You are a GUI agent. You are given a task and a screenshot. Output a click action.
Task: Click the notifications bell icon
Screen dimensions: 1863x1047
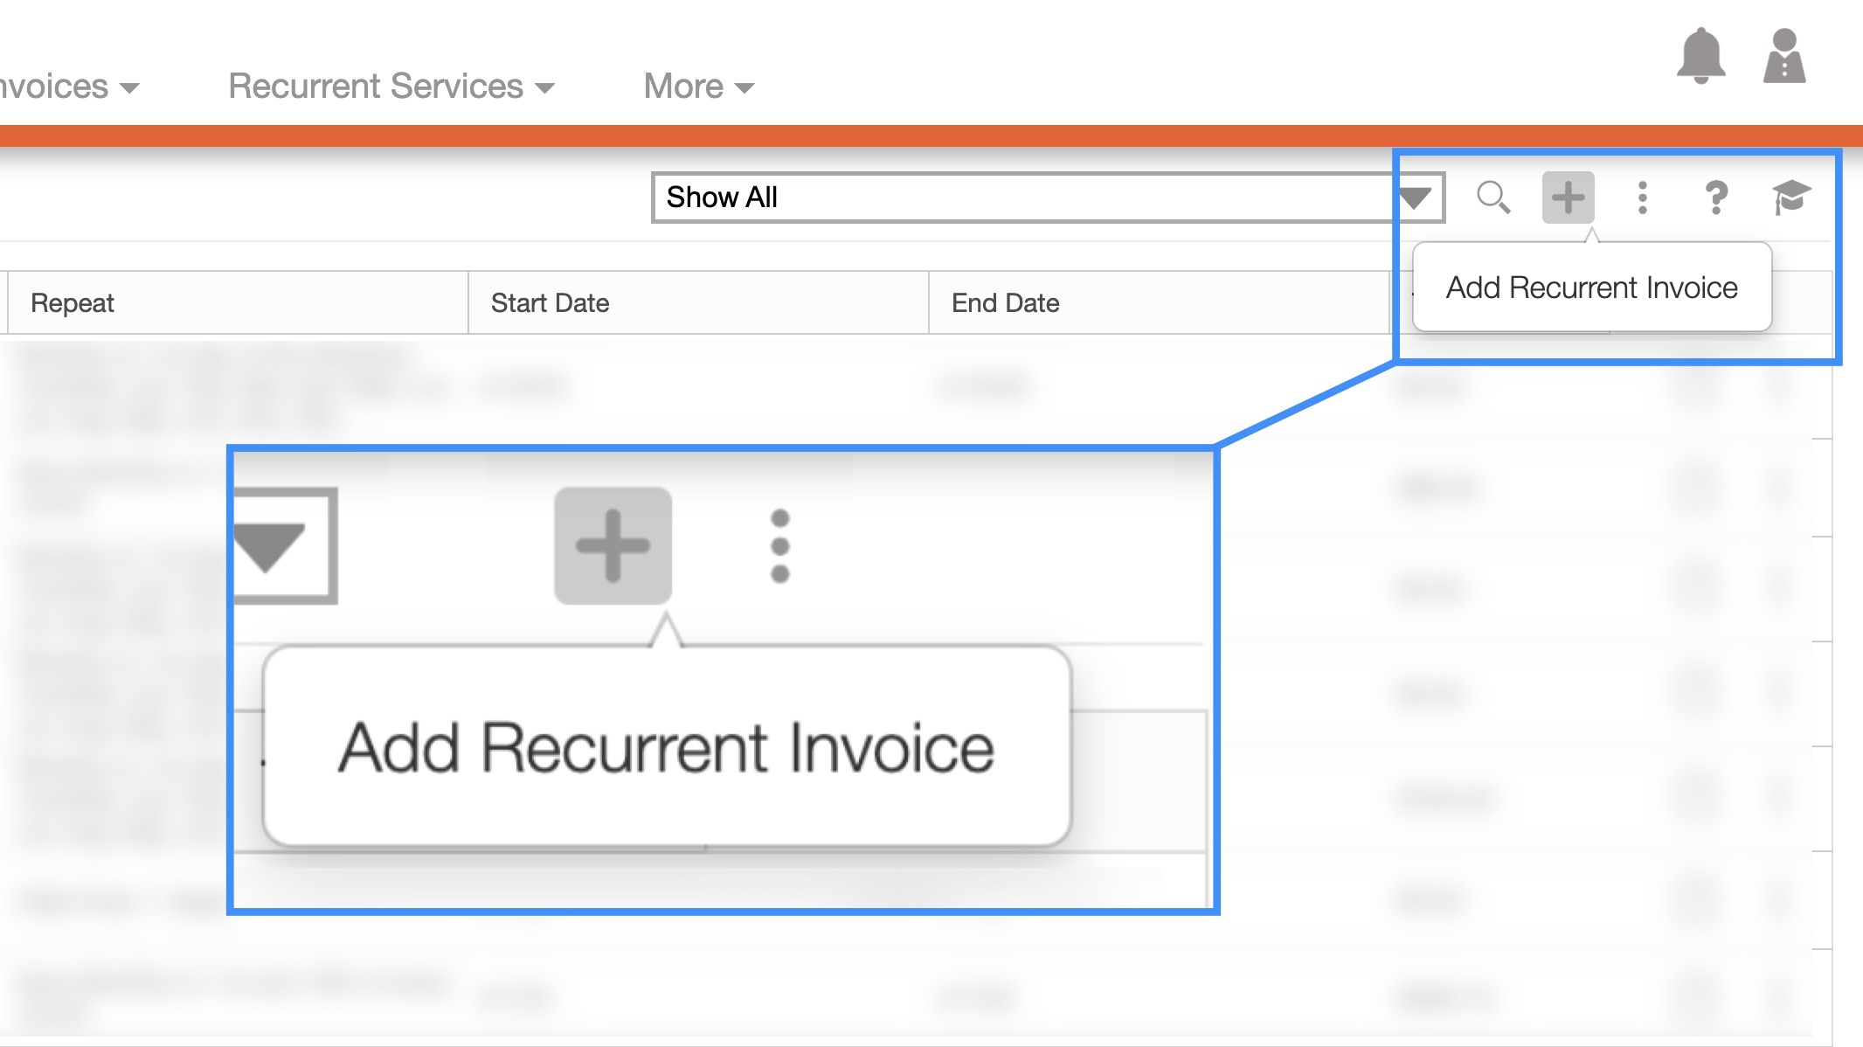pos(1700,57)
